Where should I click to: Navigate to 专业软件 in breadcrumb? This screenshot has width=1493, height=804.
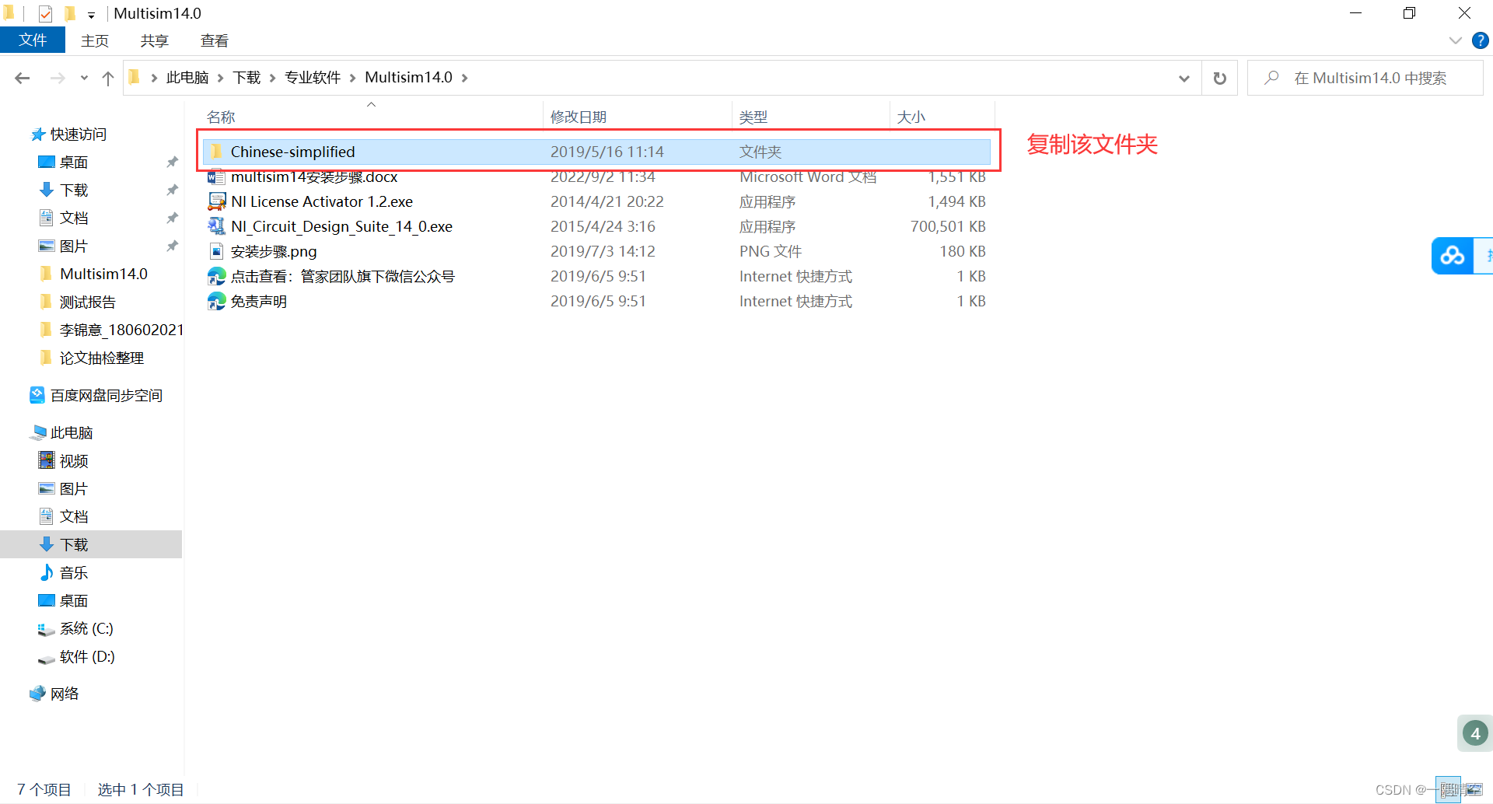pos(313,78)
